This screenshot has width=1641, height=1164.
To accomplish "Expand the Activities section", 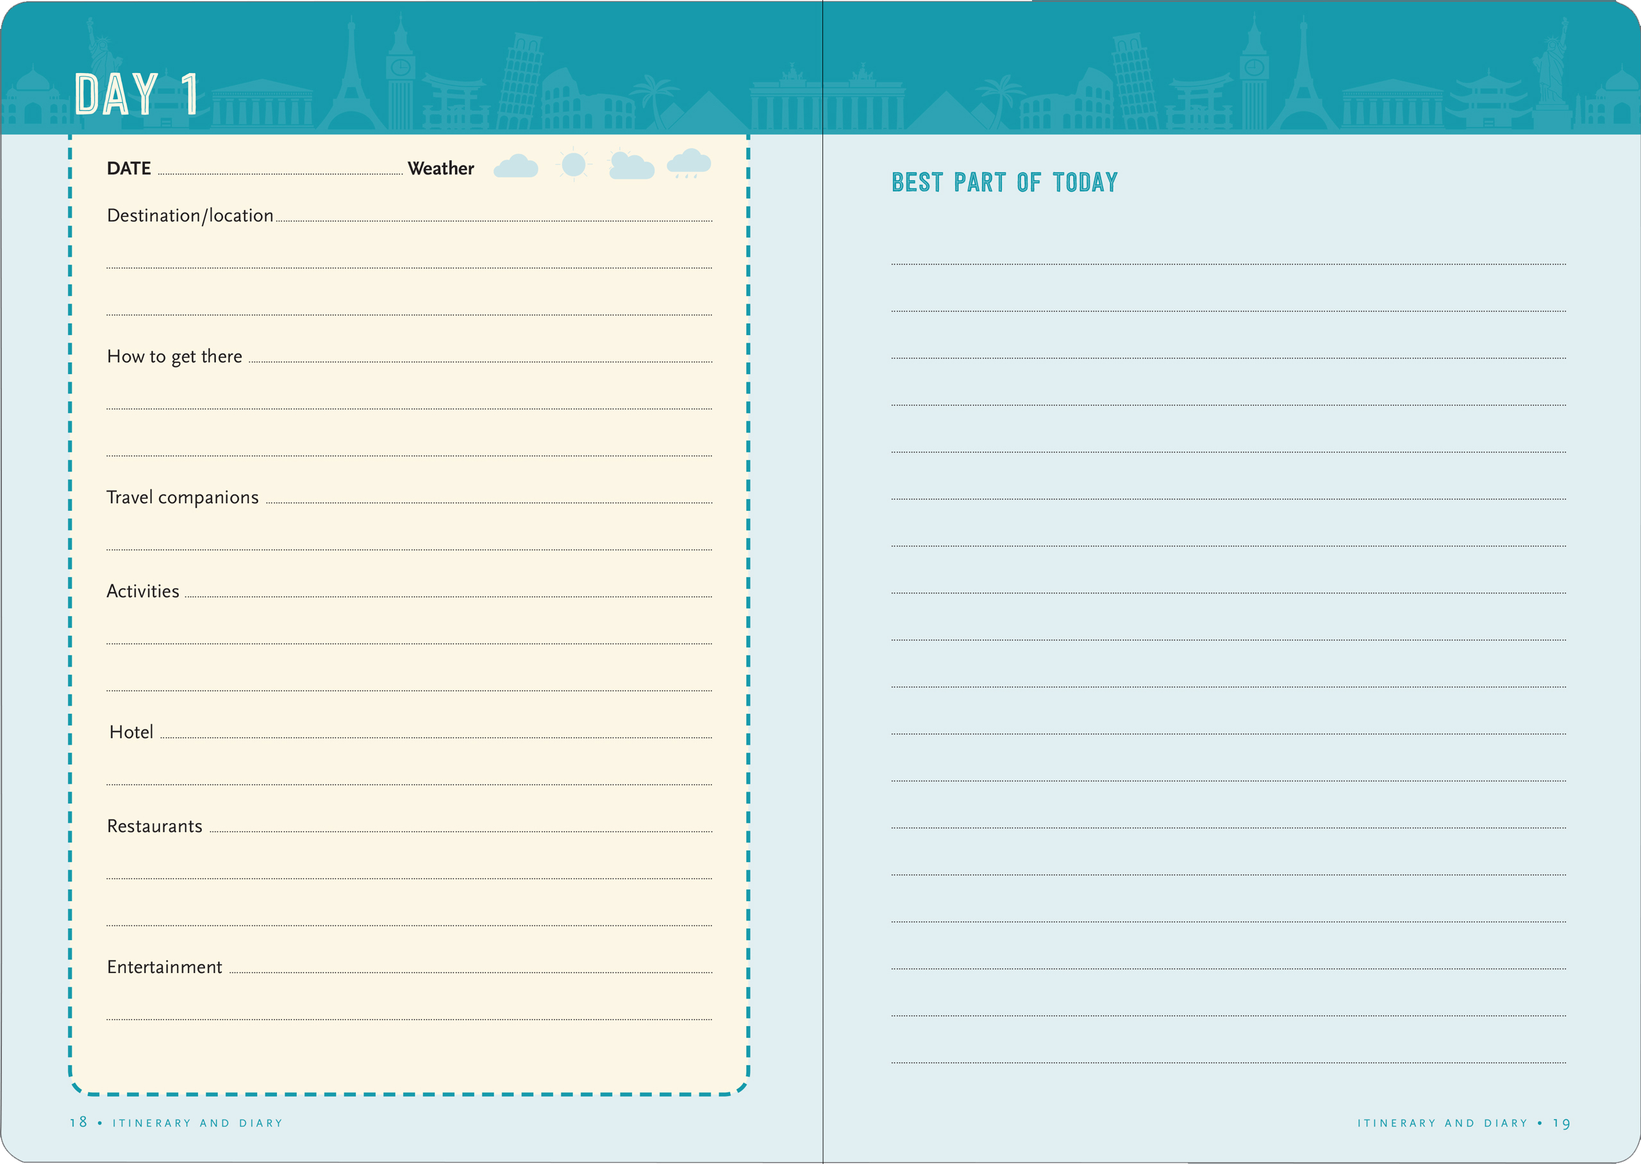I will tap(142, 590).
